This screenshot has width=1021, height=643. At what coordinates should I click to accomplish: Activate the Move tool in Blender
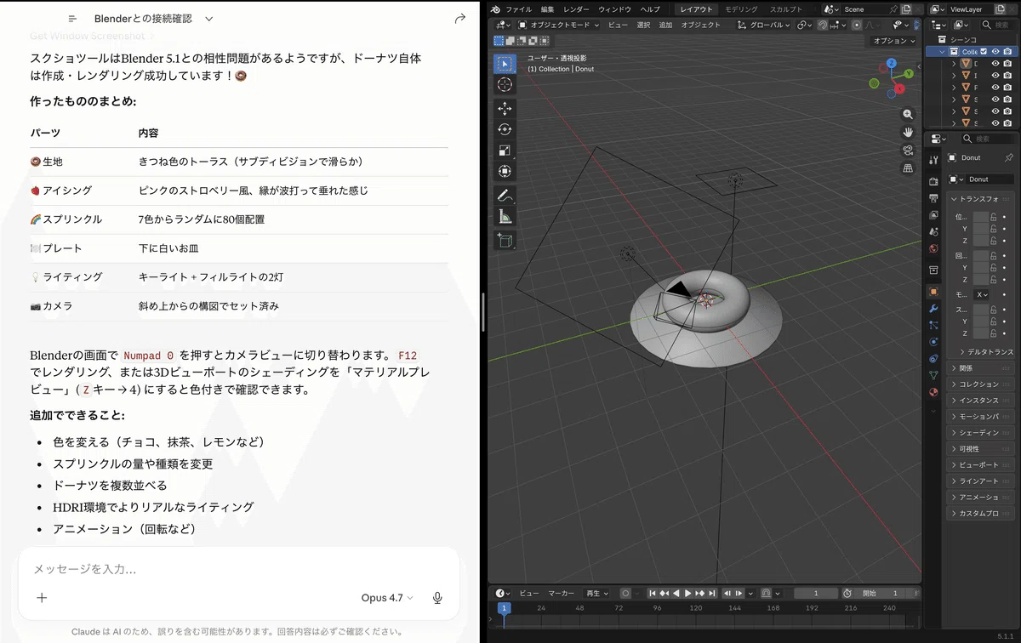(x=505, y=109)
